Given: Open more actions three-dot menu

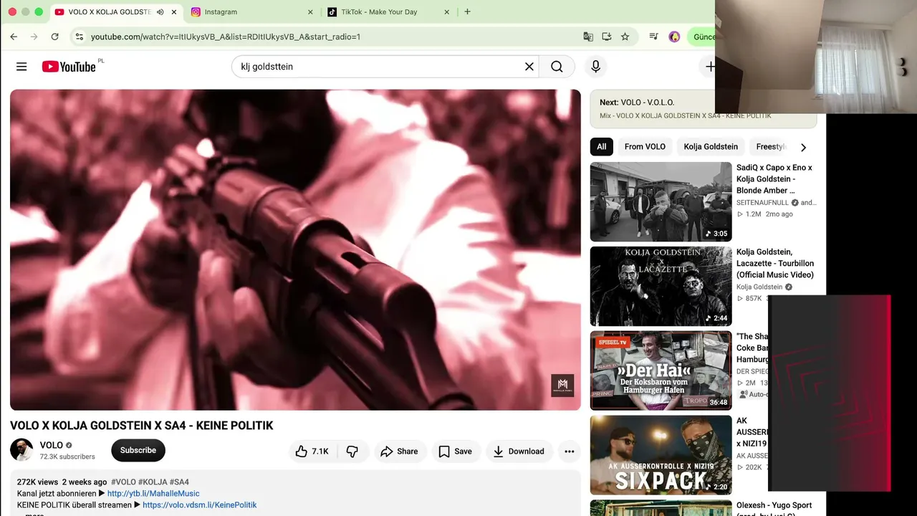Looking at the screenshot, I should pyautogui.click(x=570, y=451).
